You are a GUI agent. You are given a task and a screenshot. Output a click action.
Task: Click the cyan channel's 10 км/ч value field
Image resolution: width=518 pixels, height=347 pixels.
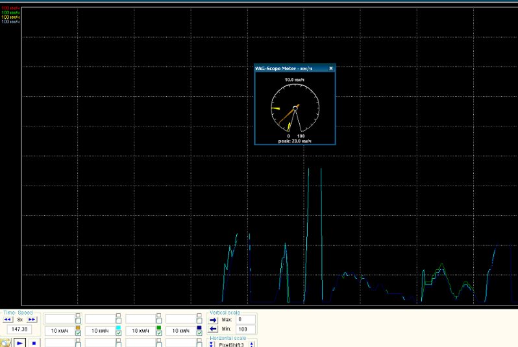click(100, 331)
